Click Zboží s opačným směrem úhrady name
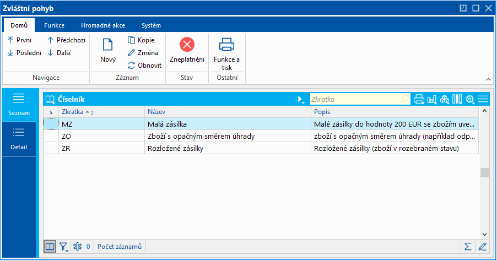Viewport: 497px width, 261px height. 228,136
